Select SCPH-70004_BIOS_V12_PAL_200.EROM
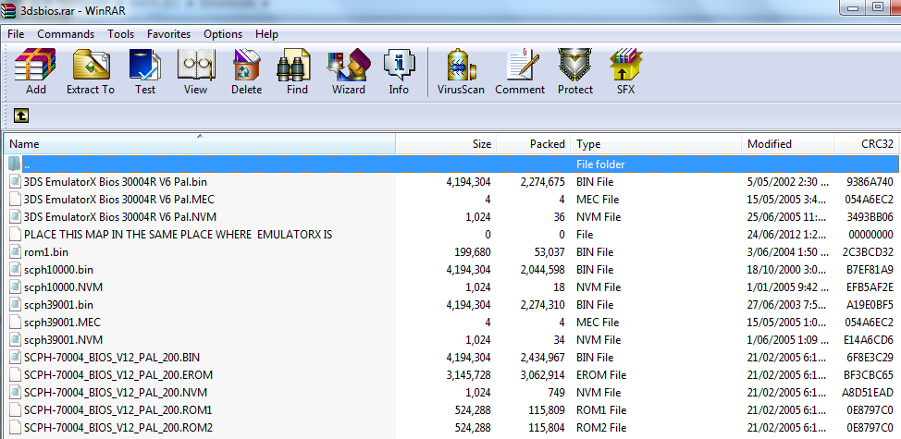Image resolution: width=901 pixels, height=439 pixels. coord(118,374)
